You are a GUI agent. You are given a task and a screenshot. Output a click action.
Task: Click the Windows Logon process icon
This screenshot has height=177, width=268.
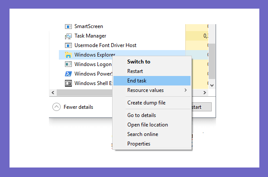68,64
